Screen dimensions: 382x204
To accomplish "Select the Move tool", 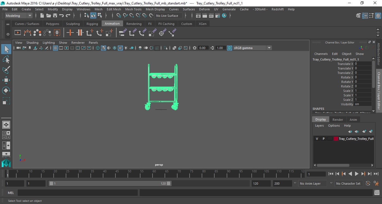I will [x=6, y=80].
